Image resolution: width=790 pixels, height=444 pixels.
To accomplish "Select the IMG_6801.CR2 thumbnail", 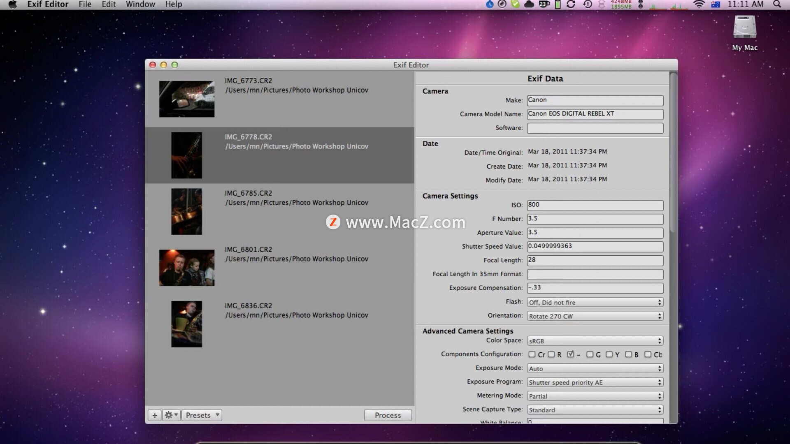I will coord(187,268).
